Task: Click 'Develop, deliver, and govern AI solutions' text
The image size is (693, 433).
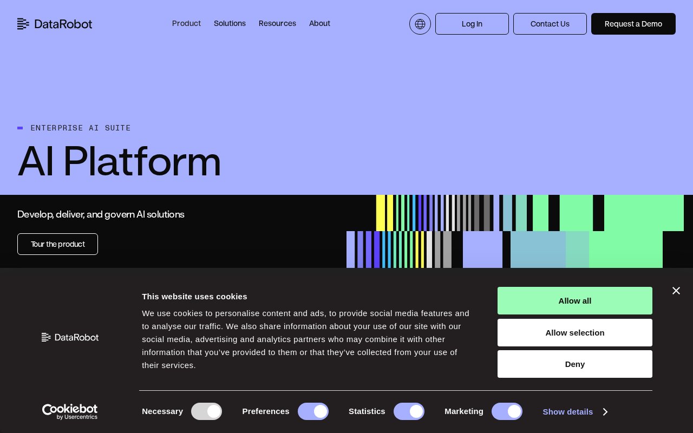Action: click(101, 214)
